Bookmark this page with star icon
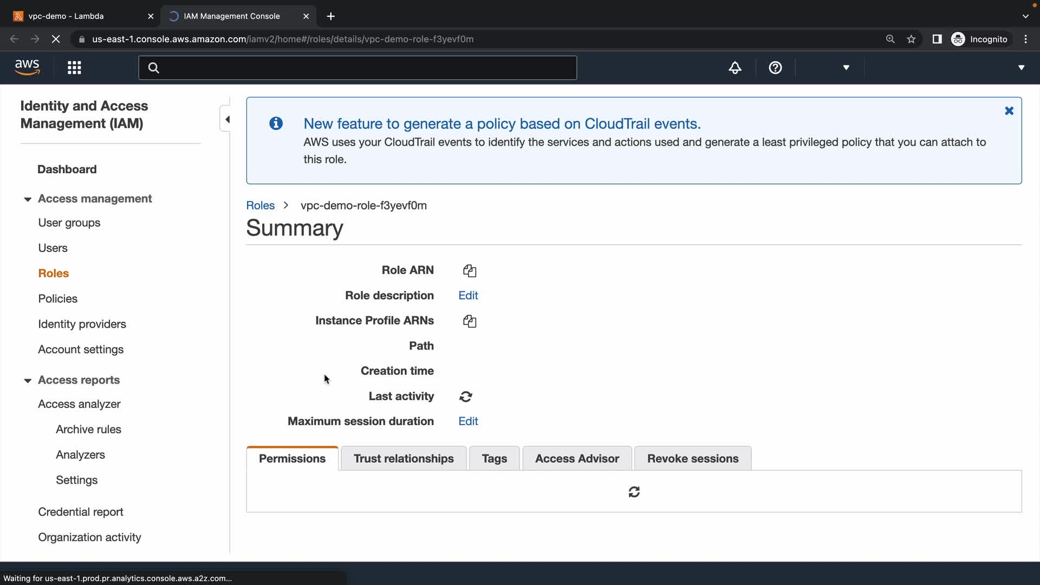The width and height of the screenshot is (1040, 585). point(911,39)
